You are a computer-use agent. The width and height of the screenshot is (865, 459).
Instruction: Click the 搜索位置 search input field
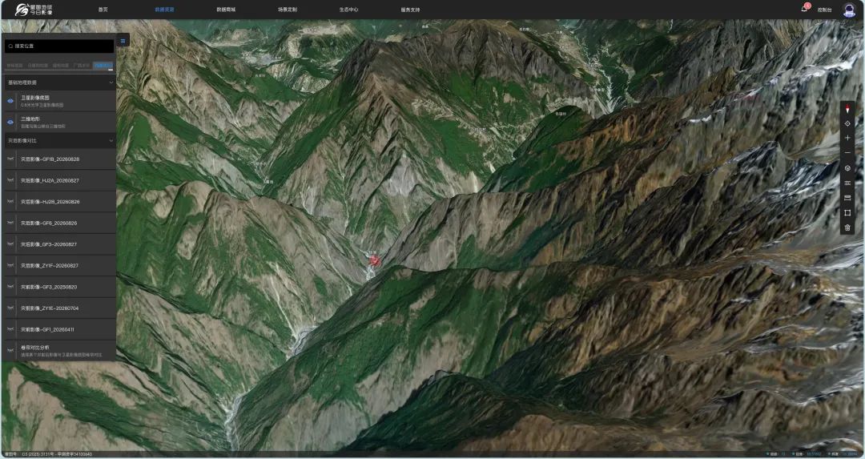pos(59,46)
